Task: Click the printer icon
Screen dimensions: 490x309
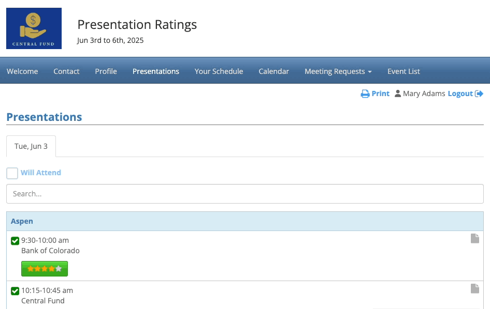Action: [365, 94]
